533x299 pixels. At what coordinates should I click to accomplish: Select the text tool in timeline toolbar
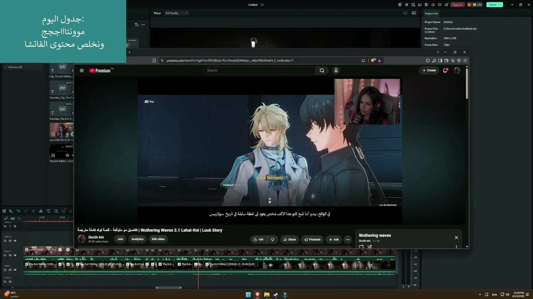(48, 211)
